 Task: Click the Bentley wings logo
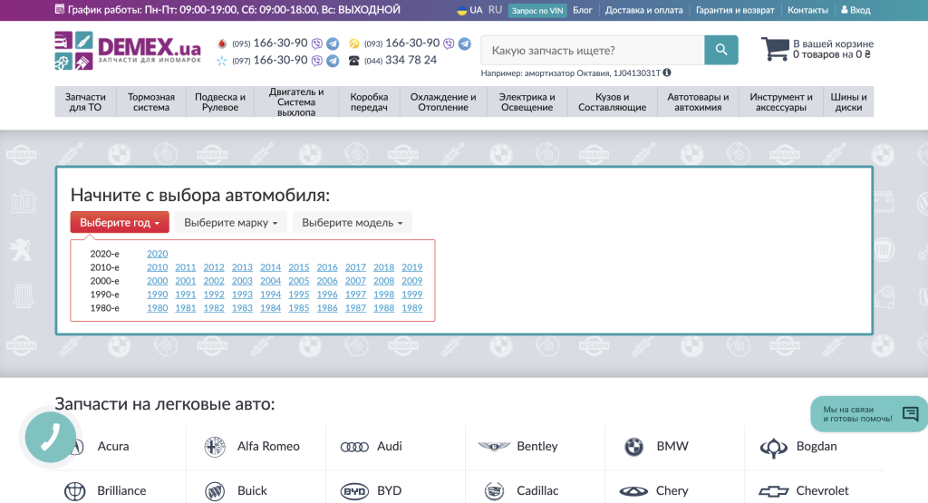pos(494,447)
